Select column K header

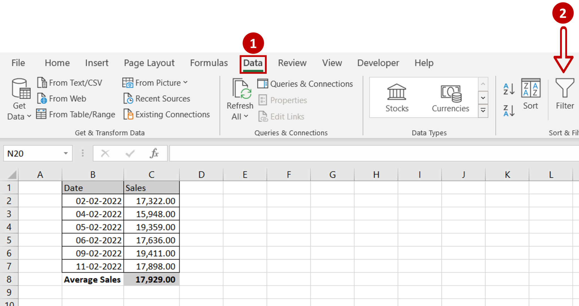[507, 175]
